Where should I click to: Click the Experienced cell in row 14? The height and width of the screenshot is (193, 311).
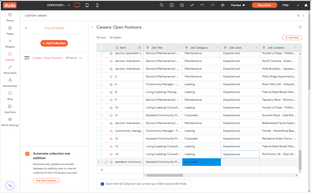pyautogui.click(x=240, y=154)
